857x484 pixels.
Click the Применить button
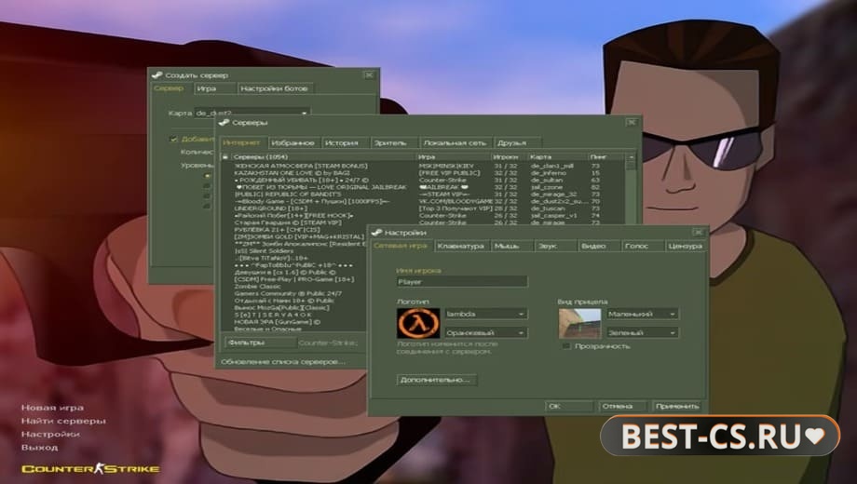coord(677,406)
